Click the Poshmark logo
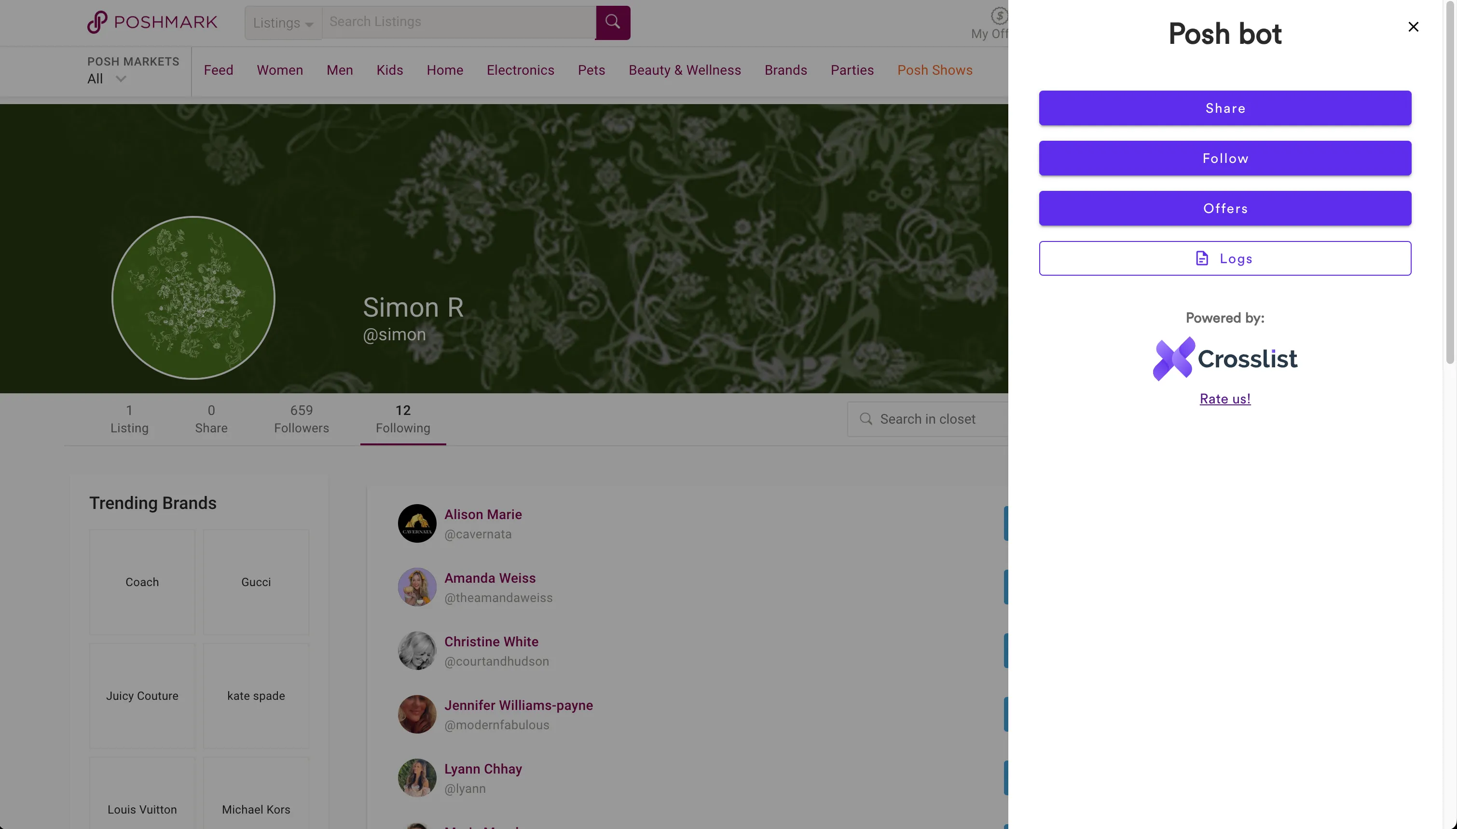1457x829 pixels. [x=152, y=22]
